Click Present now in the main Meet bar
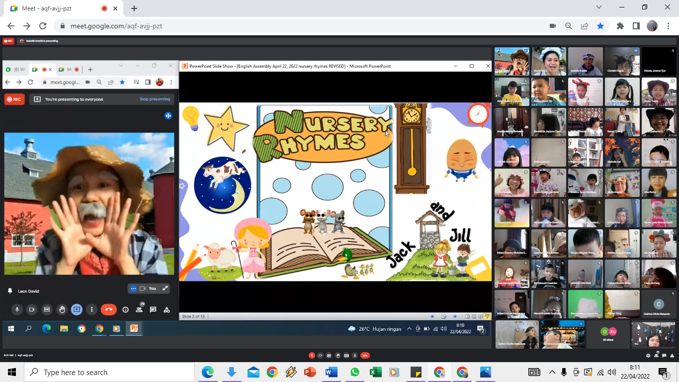 346,356
